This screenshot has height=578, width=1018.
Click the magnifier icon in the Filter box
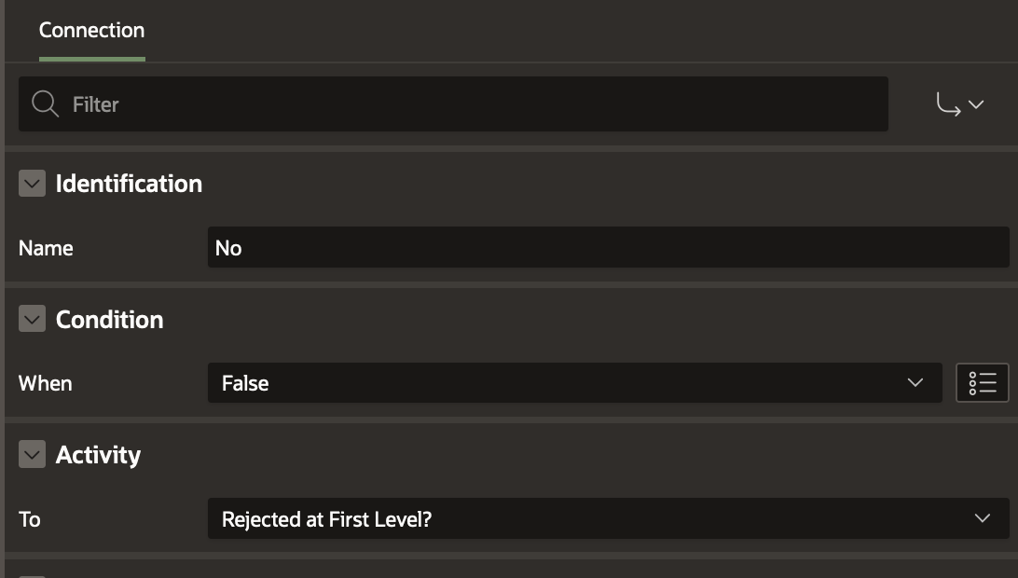coord(45,103)
